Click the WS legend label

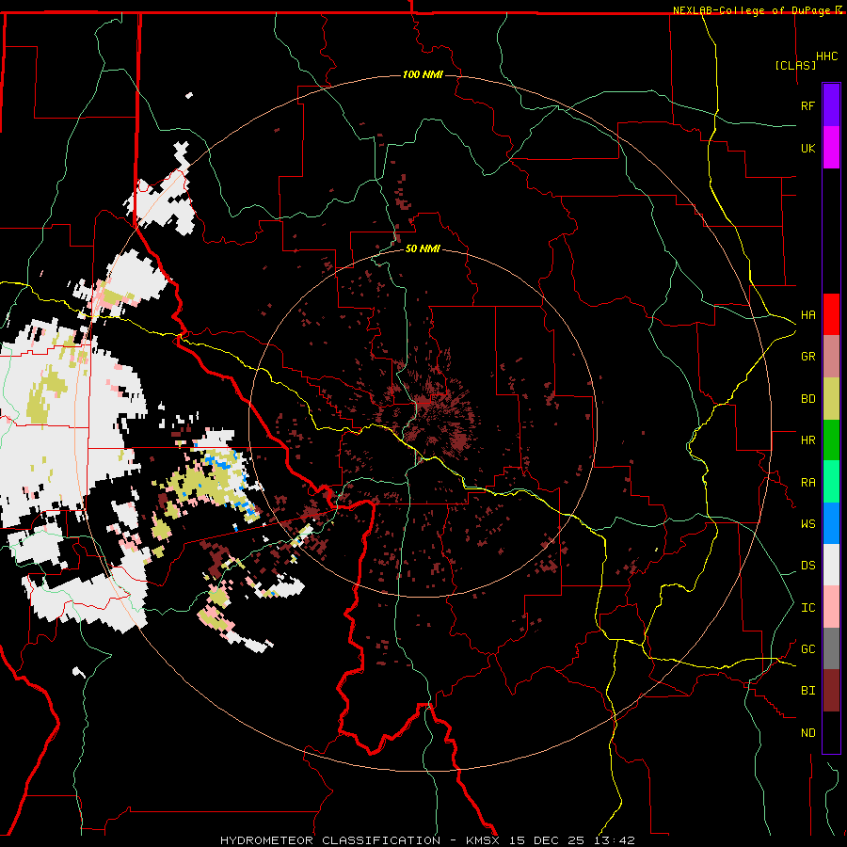tap(807, 524)
